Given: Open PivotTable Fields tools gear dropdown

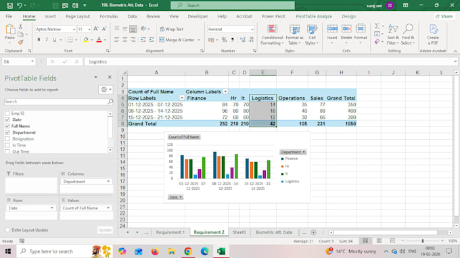Looking at the screenshot, I should 106,90.
